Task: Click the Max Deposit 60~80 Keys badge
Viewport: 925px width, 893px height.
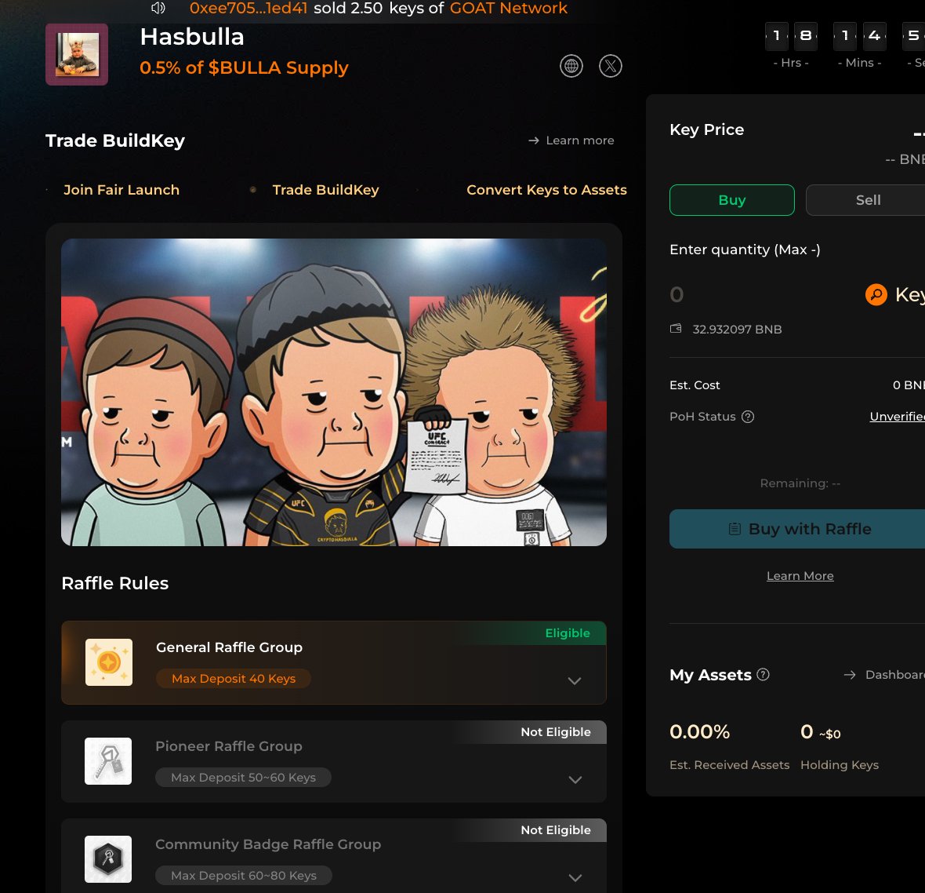Action: (244, 875)
